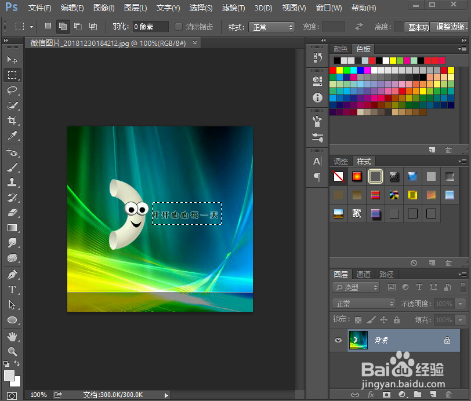Viewport: 471px width, 401px height.
Task: Switch to the Adjustments tab
Action: click(x=341, y=162)
